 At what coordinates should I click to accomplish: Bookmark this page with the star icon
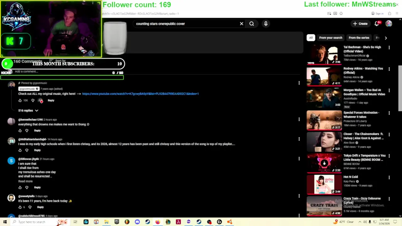pyautogui.click(x=341, y=13)
